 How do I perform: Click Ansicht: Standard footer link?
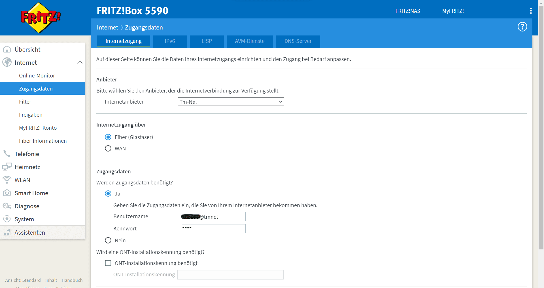23,280
